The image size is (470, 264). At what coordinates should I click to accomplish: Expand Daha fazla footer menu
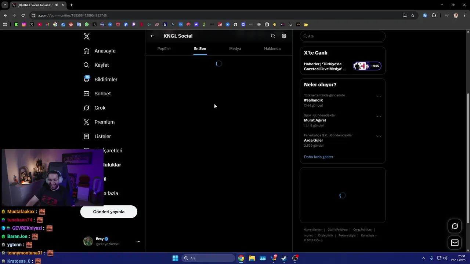click(369, 235)
